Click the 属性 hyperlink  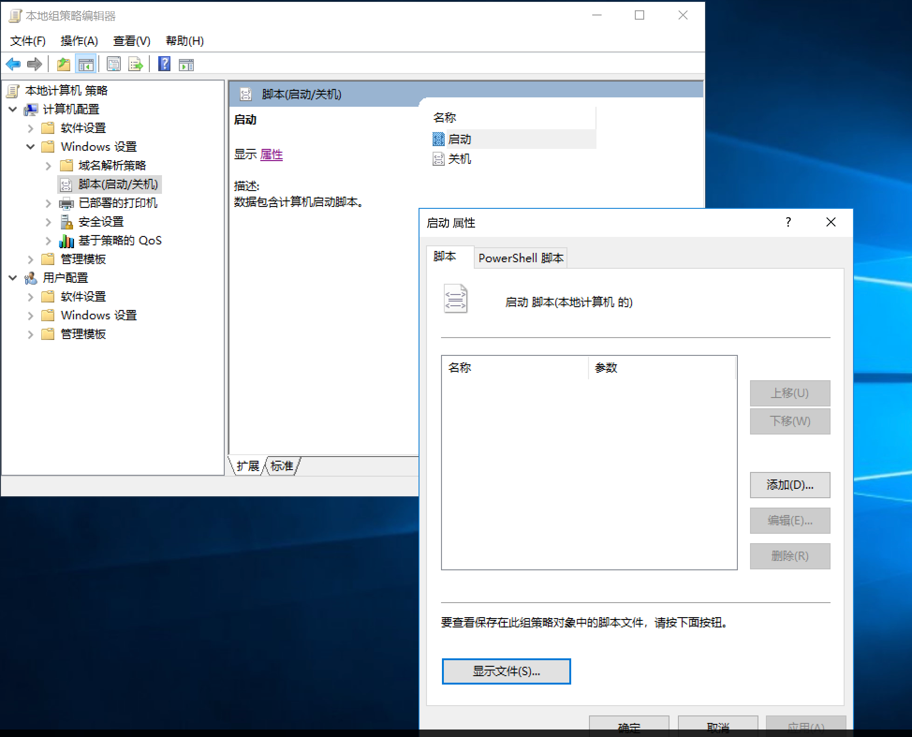point(271,155)
